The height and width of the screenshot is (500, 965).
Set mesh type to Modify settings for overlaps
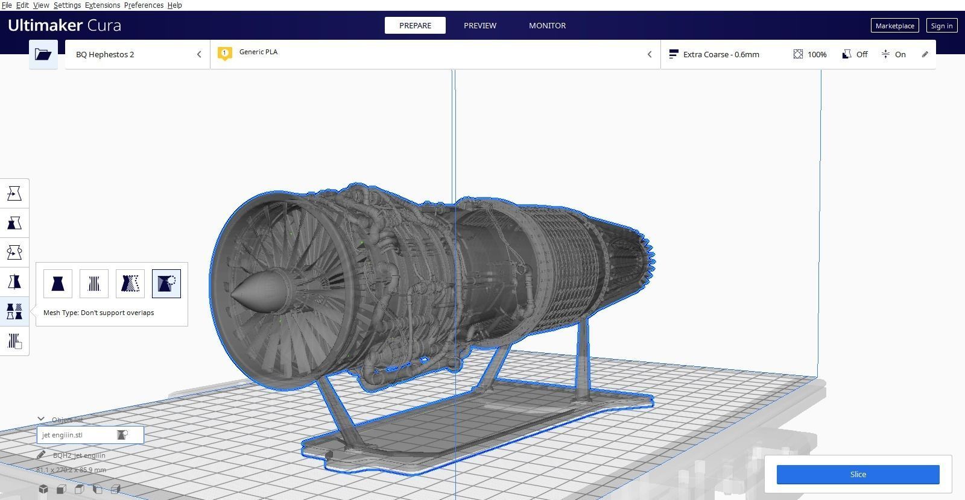[x=130, y=284]
